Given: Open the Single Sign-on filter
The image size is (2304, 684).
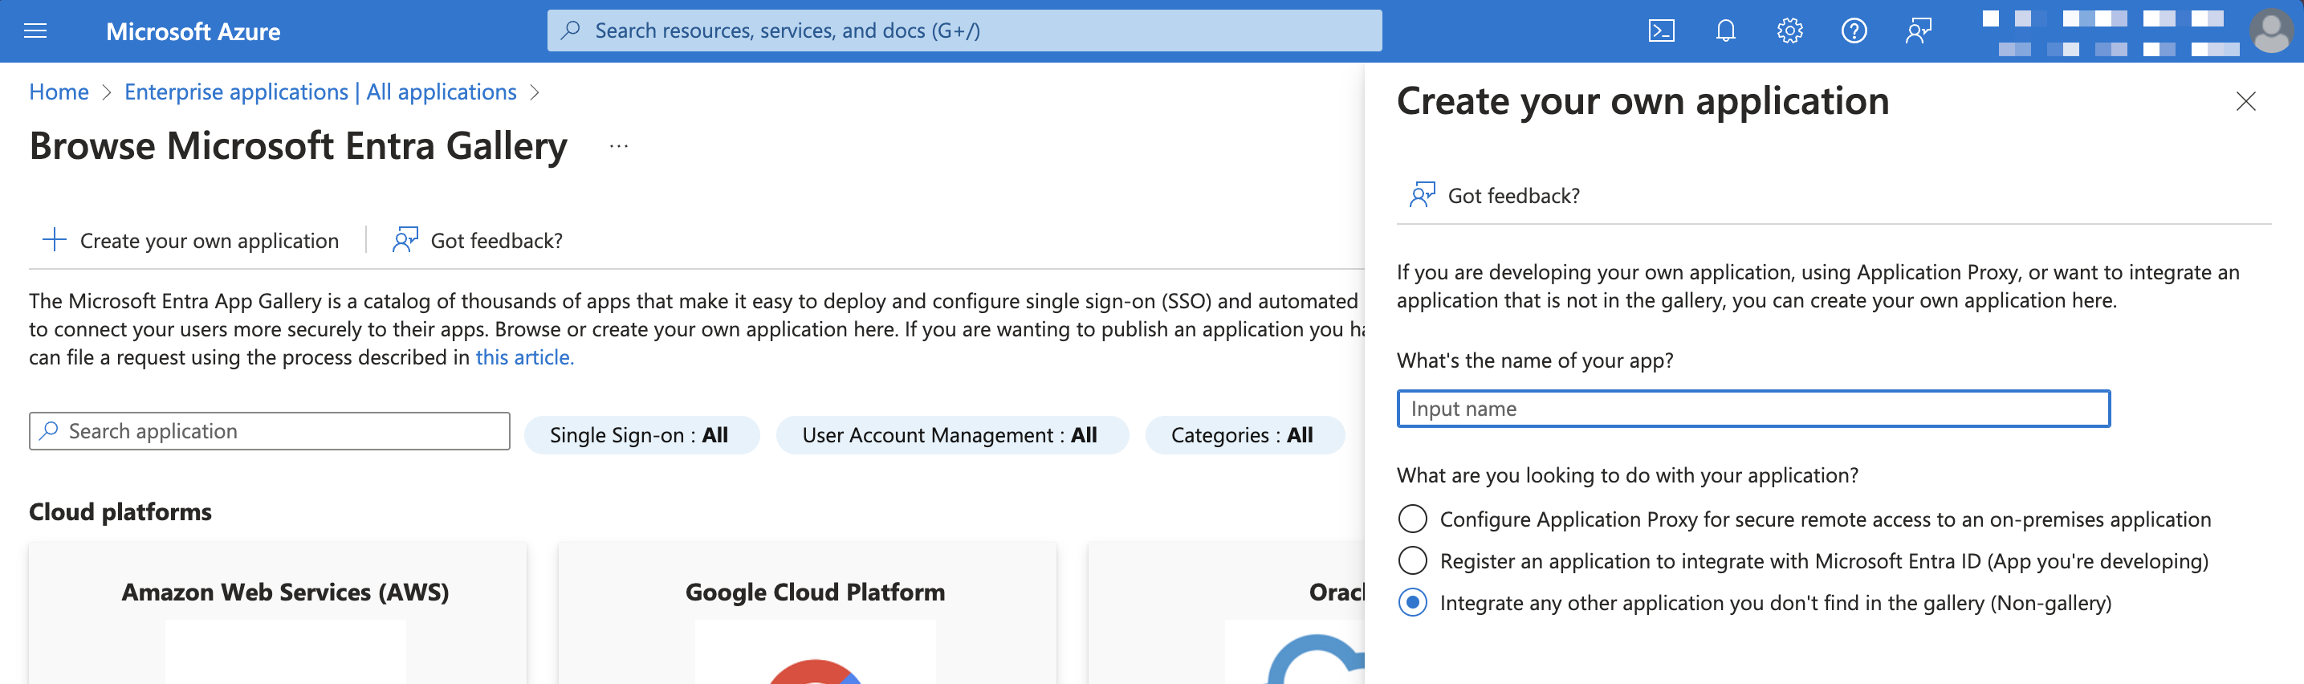Looking at the screenshot, I should point(641,435).
